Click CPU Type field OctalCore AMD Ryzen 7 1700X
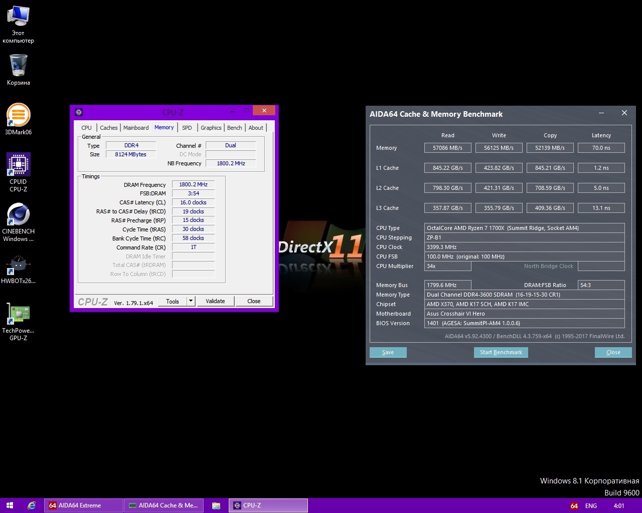Viewport: 642px width, 513px height. [525, 228]
